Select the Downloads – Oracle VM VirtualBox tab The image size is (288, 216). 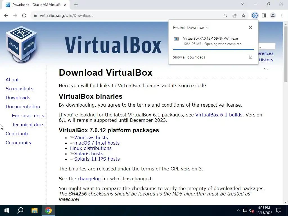point(36,5)
